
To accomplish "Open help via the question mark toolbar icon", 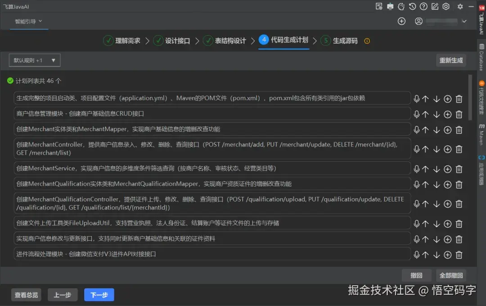I will coord(423,6).
